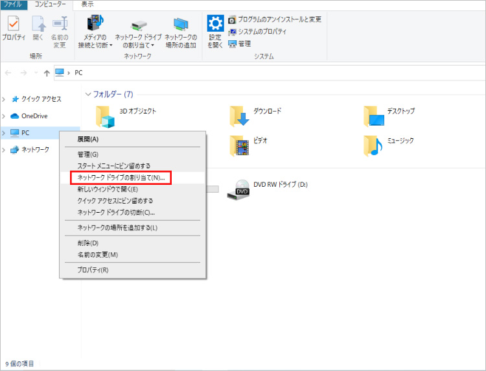The height and width of the screenshot is (371, 486).
Task: Switch to the Computer (コンピューター) tab
Action: point(50,5)
